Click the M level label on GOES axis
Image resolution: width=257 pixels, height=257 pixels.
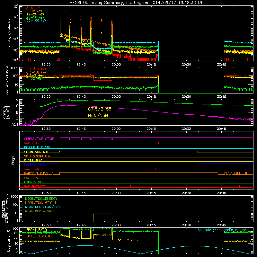(x=17, y=100)
